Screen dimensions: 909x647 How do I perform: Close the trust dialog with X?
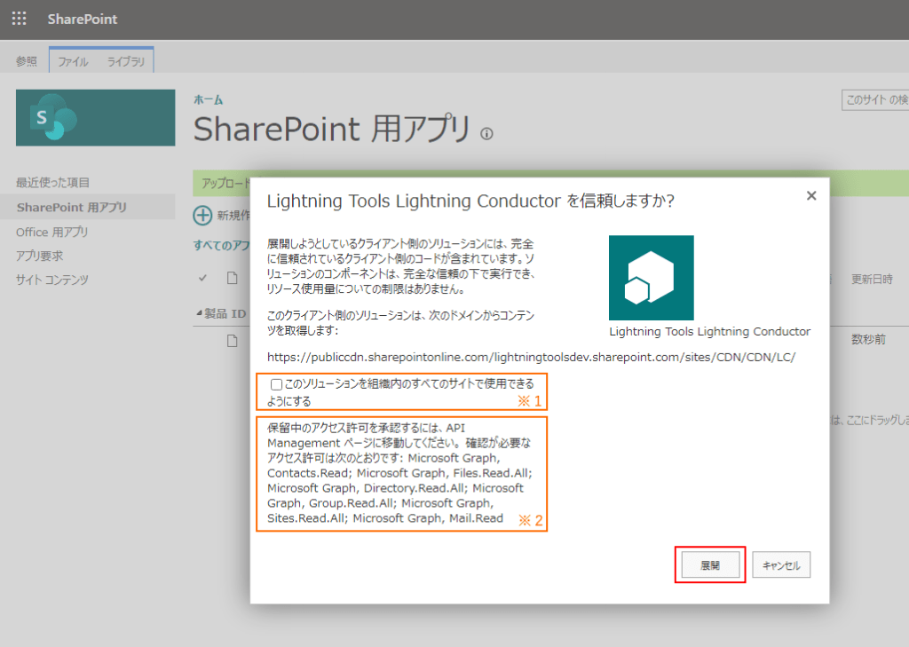(x=810, y=196)
